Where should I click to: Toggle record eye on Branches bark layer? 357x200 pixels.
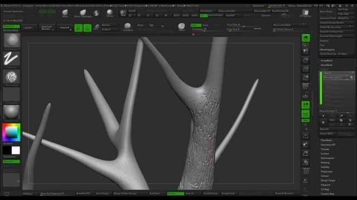351,78
